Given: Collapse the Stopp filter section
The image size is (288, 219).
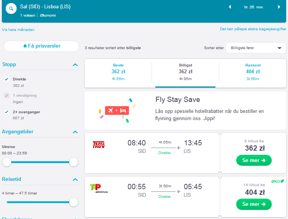Looking at the screenshot, I should [75, 65].
